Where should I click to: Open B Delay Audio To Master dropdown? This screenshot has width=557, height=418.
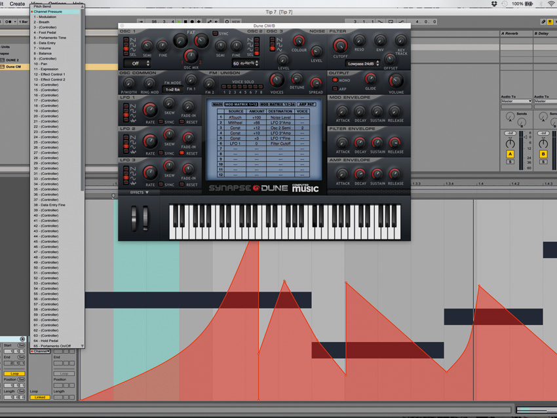pyautogui.click(x=545, y=101)
